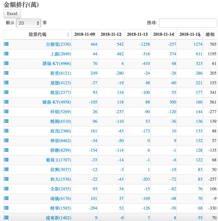The image size is (218, 221).
Task: Click the row menu icon beside 上銀(2049)
Action: 6,54
